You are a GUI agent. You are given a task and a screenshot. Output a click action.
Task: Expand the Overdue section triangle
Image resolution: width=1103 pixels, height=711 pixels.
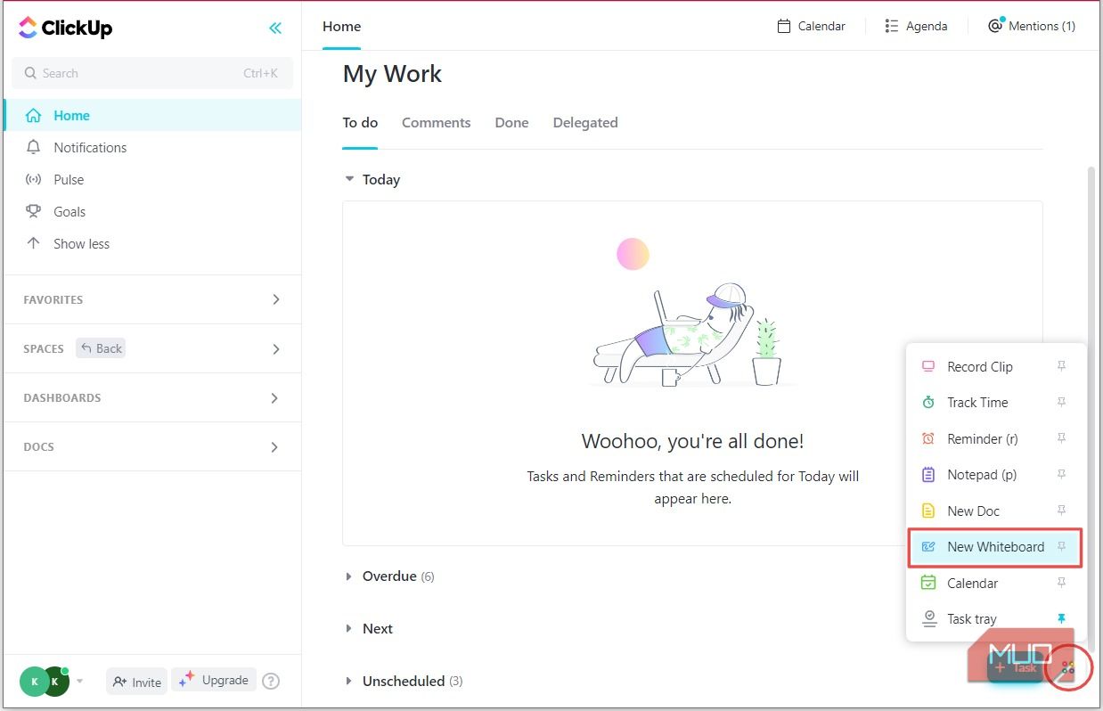[x=349, y=576]
